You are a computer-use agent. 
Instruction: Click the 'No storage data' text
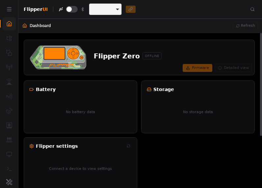pyautogui.click(x=198, y=112)
